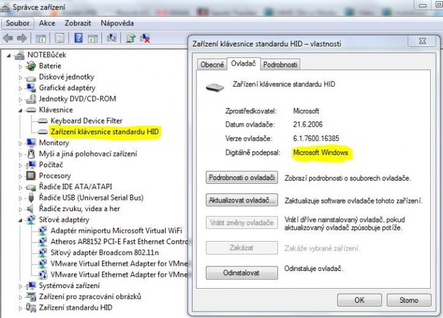The height and width of the screenshot is (318, 443).
Task: Open the Akce menu
Action: click(47, 23)
